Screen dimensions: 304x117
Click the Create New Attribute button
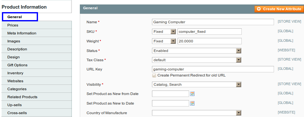pyautogui.click(x=279, y=9)
